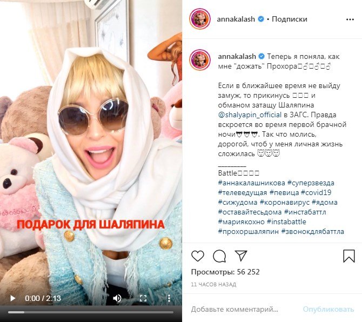Open video player more-options menu
The width and height of the screenshot is (362, 322).
(x=169, y=298)
